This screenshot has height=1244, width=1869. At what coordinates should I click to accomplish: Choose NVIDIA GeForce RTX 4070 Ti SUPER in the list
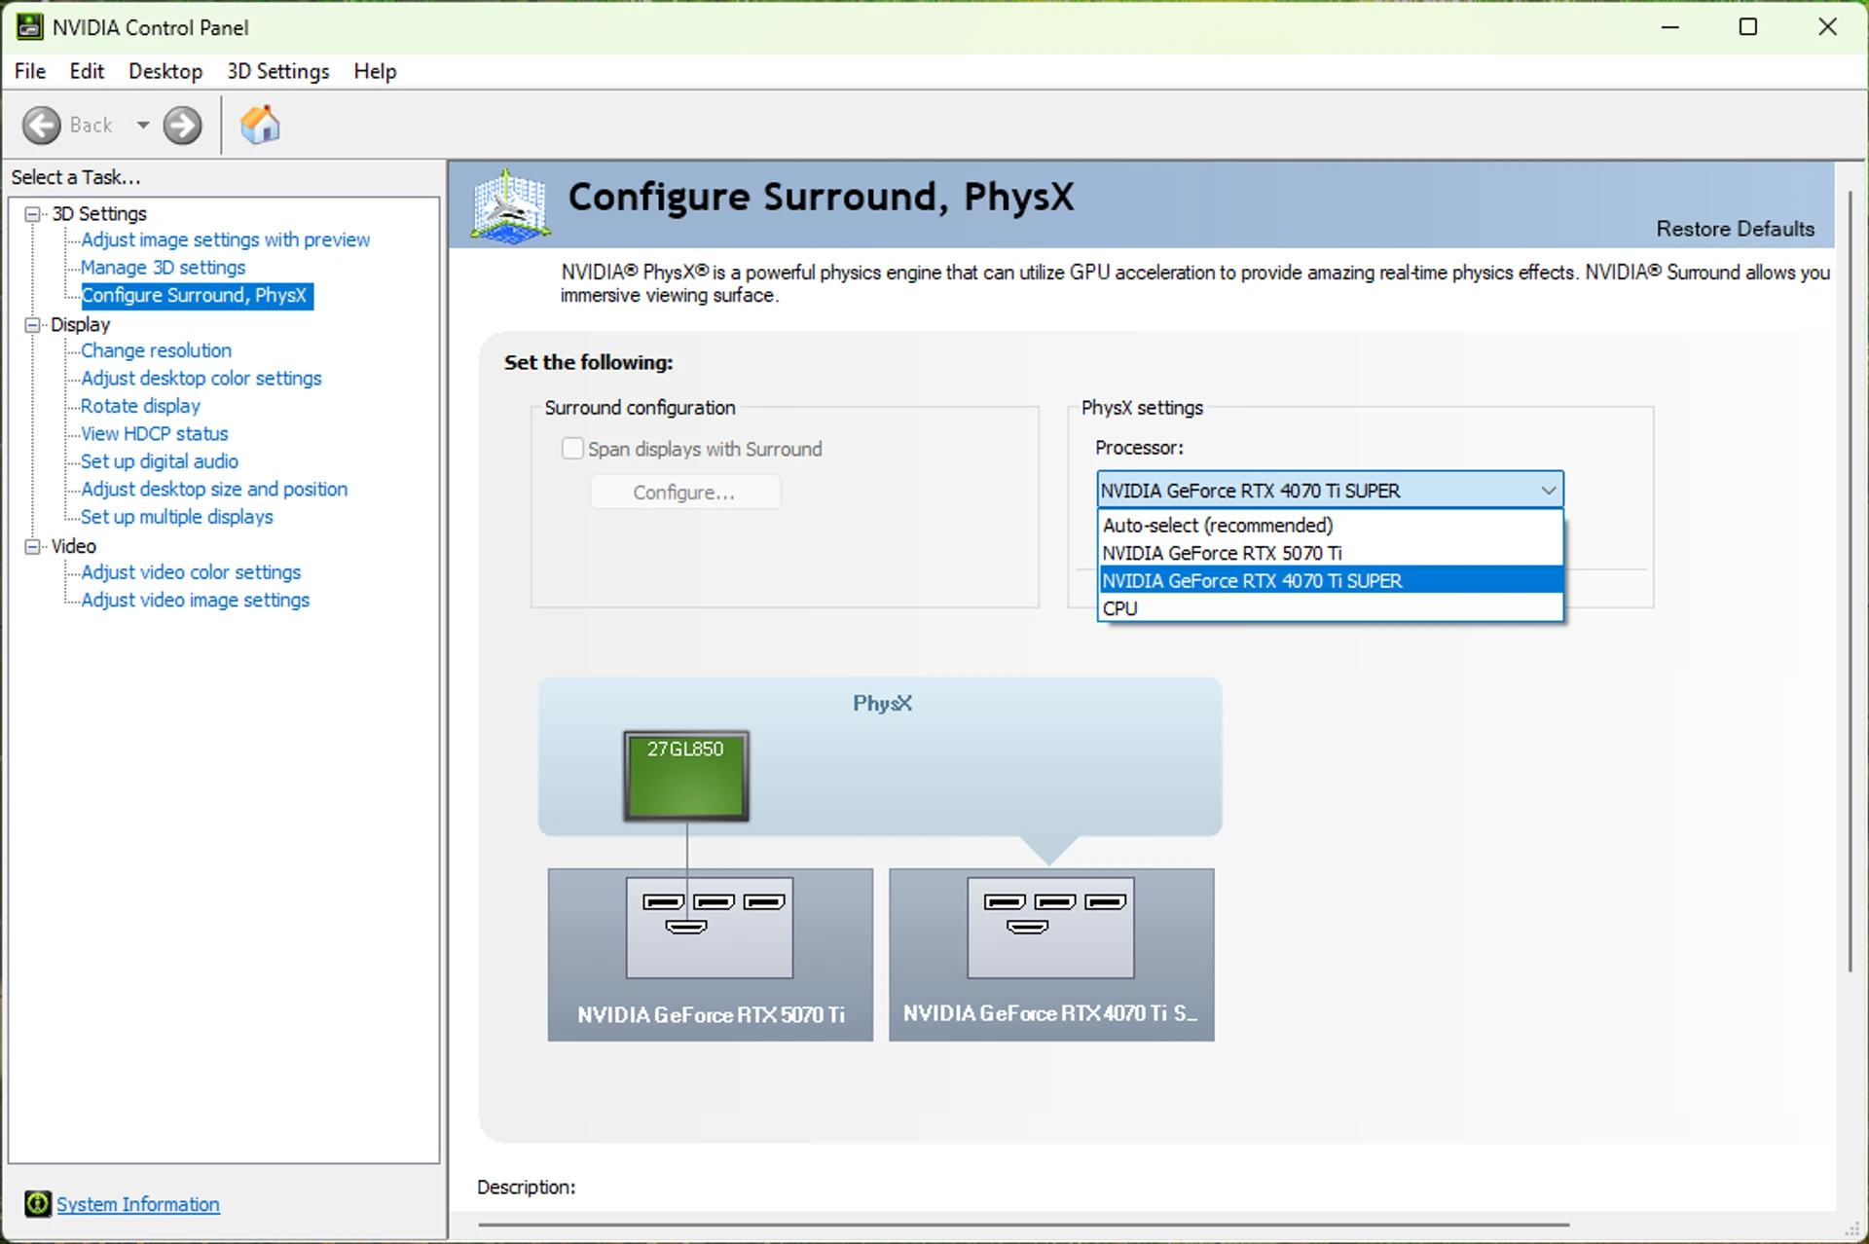(x=1330, y=581)
